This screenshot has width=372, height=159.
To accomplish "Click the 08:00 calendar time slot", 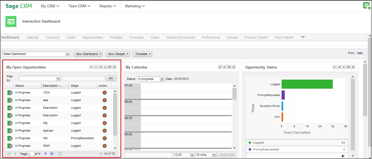I will point(186,104).
